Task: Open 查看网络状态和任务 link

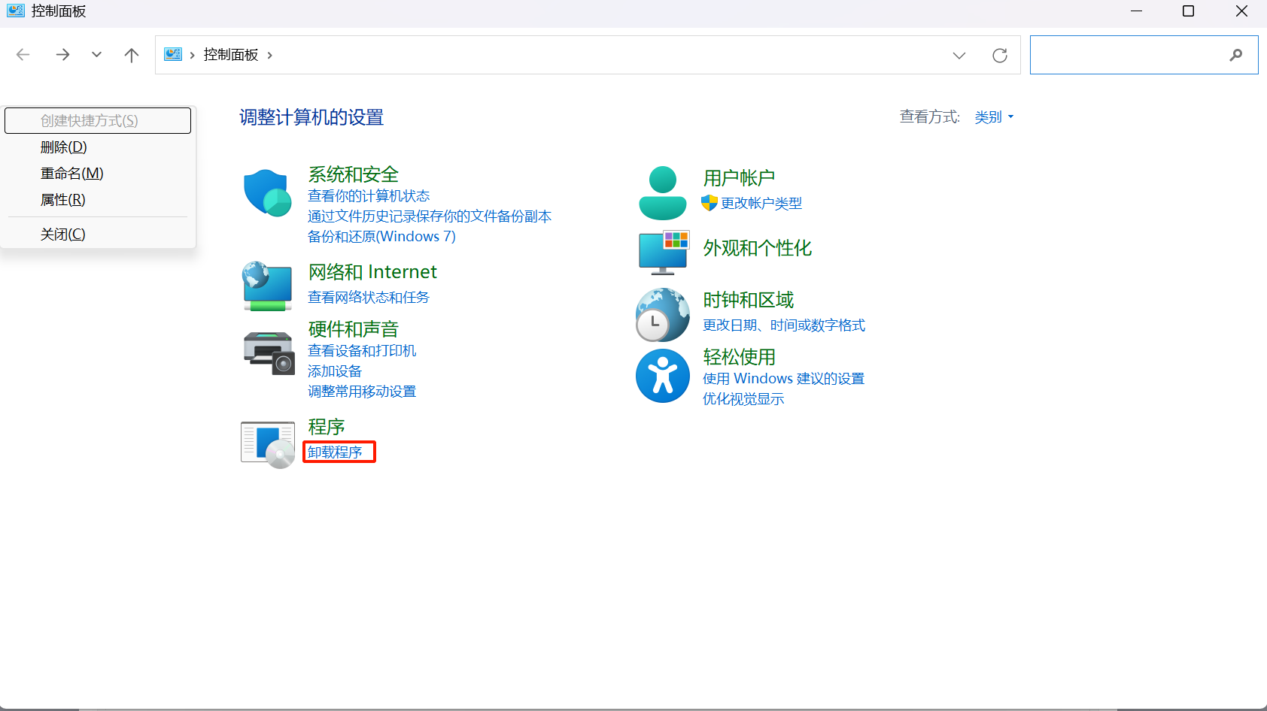Action: [x=368, y=298]
